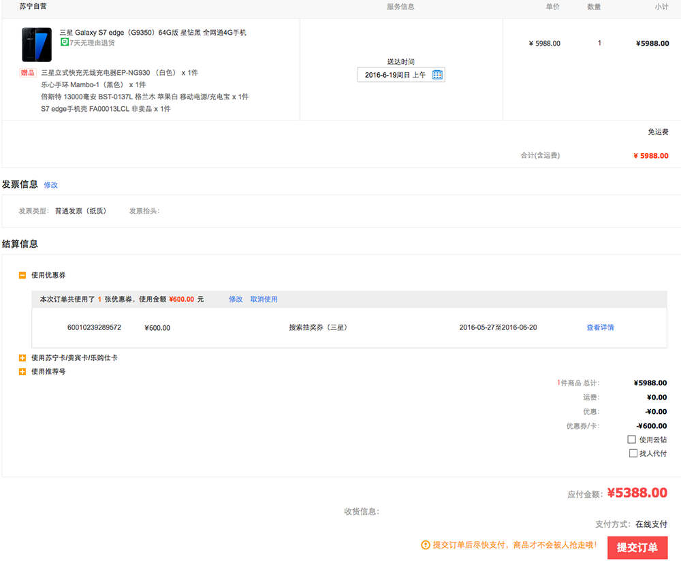This screenshot has width=681, height=565.
Task: Click the orange warning icon beside the submit notice
Action: pos(426,545)
